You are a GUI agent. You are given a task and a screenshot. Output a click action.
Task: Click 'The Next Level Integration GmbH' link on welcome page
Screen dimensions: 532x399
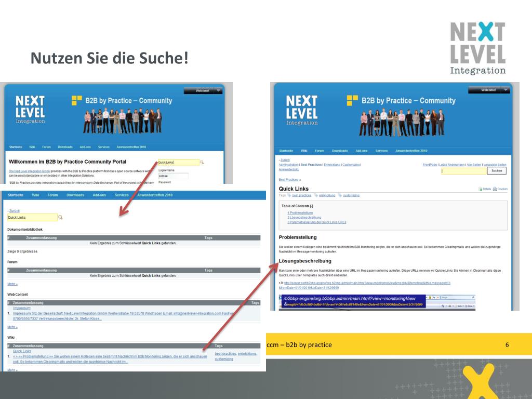(30, 171)
